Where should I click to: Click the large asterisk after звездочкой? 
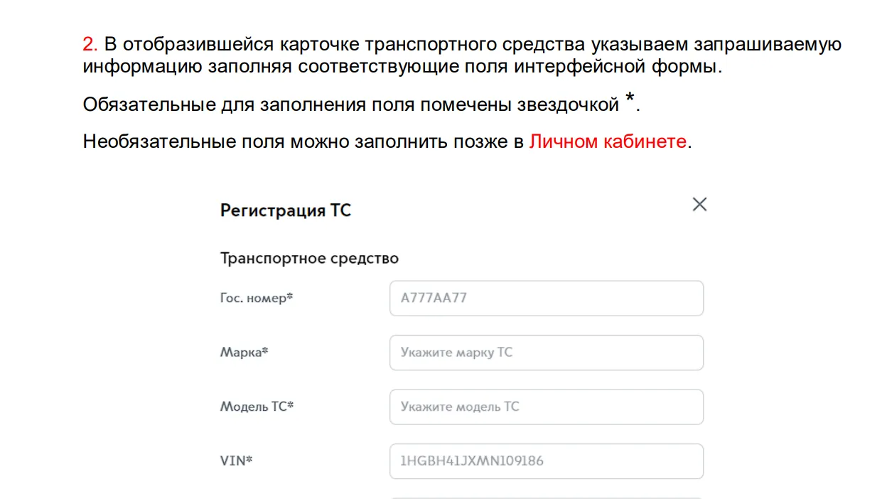[x=630, y=101]
